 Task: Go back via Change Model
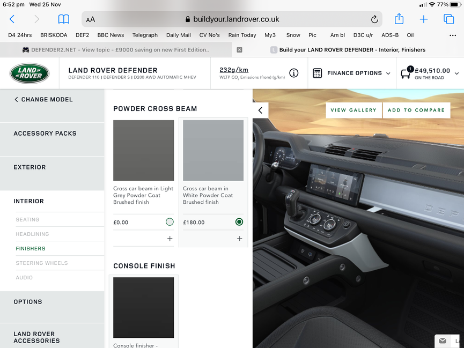point(43,99)
